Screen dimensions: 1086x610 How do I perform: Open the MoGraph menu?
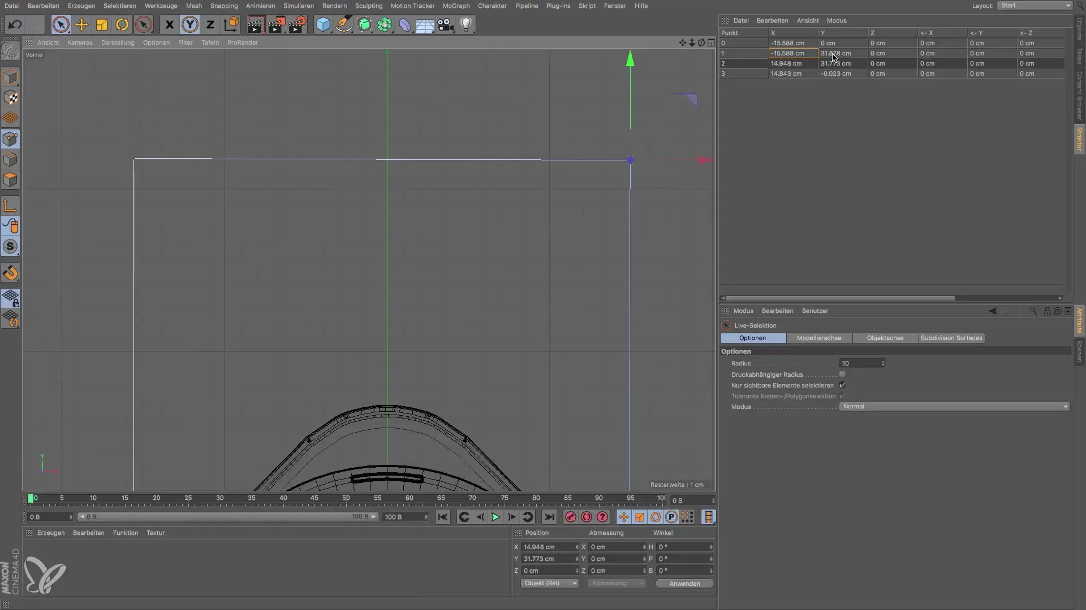pos(456,6)
